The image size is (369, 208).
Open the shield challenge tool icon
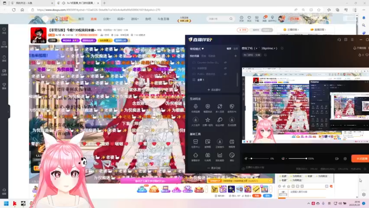208,107
